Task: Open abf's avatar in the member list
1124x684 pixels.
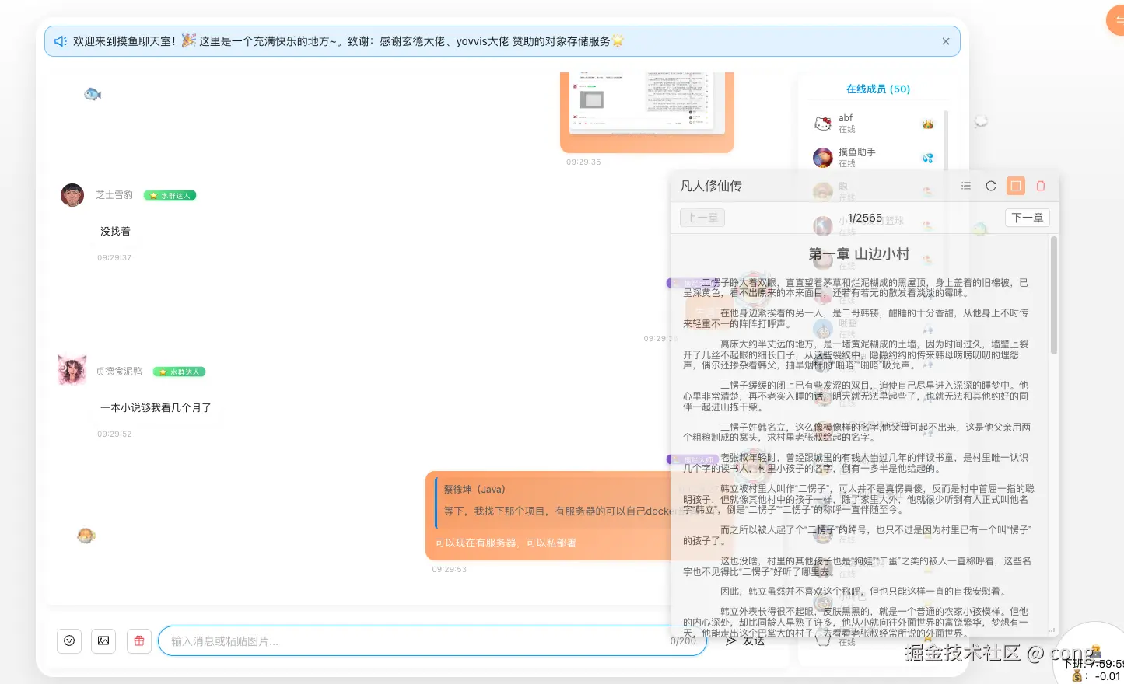Action: pos(822,123)
